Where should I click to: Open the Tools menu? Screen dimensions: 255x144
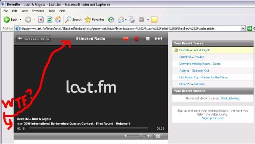(x=52, y=11)
